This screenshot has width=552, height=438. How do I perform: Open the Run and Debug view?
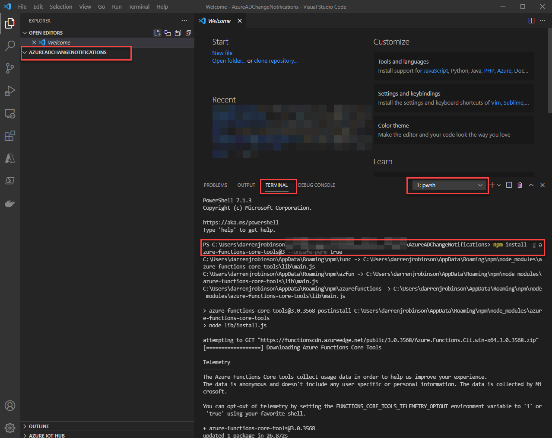(10, 91)
